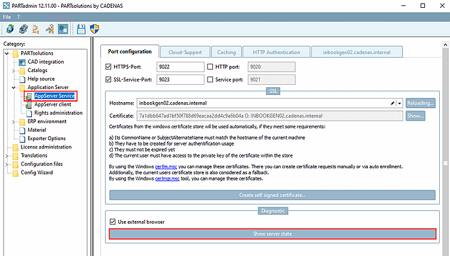Click the Show server state button
The height and width of the screenshot is (256, 450).
click(x=272, y=234)
